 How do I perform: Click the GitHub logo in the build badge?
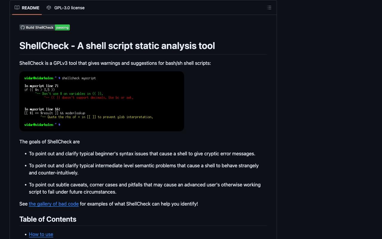tap(23, 27)
